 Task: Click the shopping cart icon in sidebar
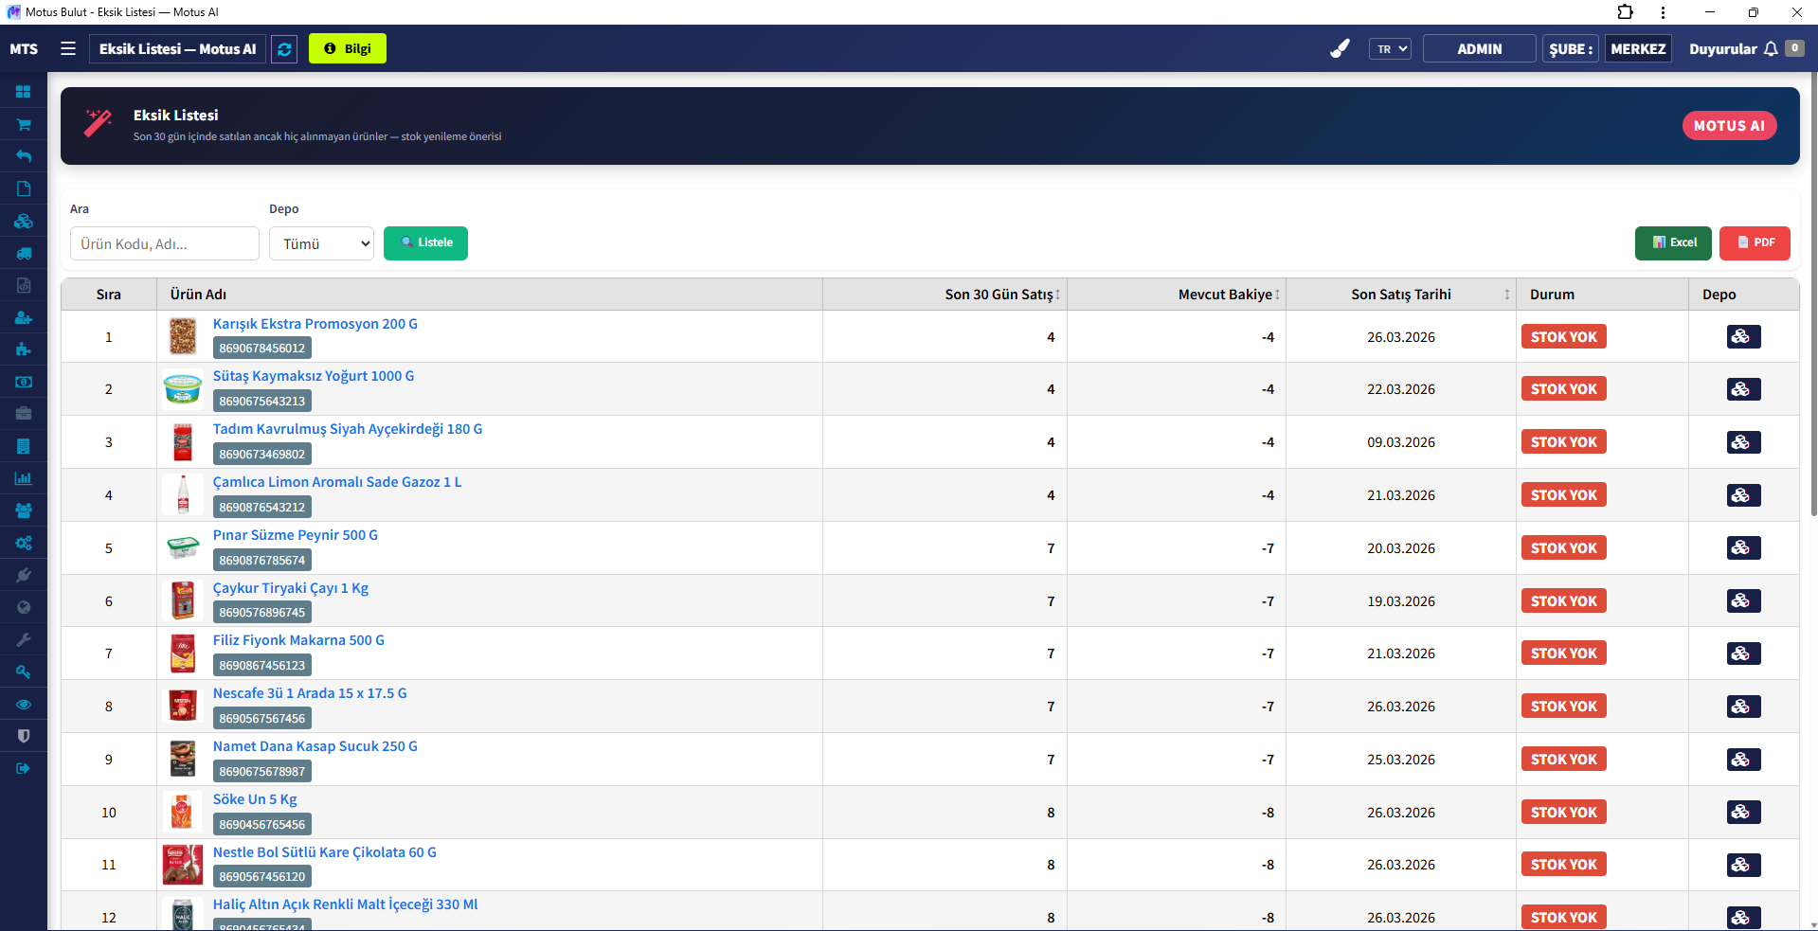click(x=24, y=124)
